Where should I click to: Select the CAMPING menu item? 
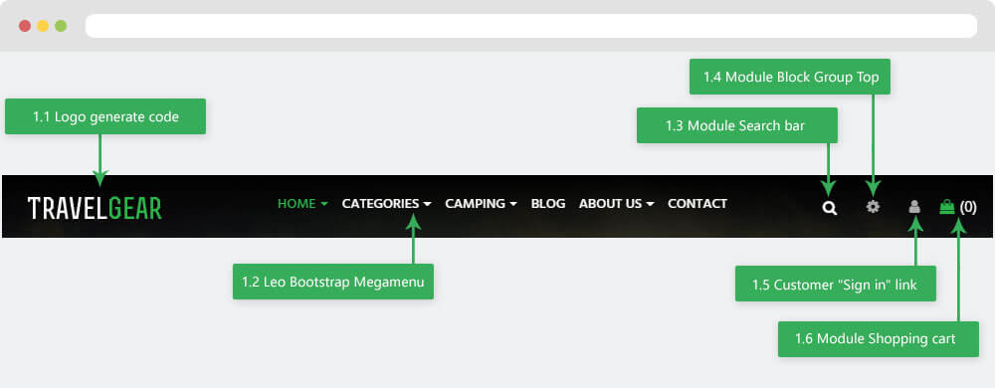476,204
